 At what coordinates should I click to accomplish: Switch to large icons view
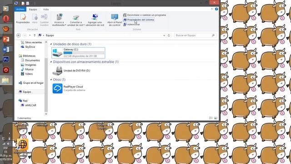pyautogui.click(x=216, y=118)
